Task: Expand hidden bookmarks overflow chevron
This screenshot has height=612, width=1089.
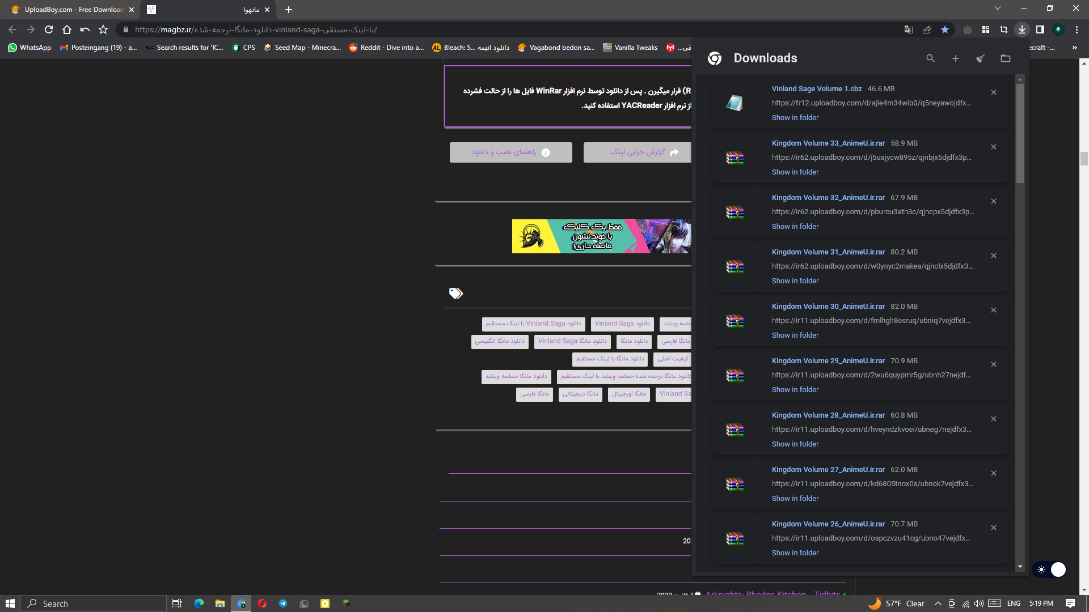Action: [x=1074, y=48]
